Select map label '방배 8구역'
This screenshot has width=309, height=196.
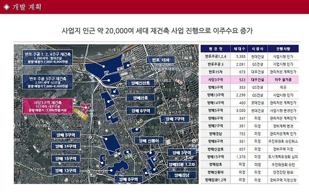pos(128,179)
